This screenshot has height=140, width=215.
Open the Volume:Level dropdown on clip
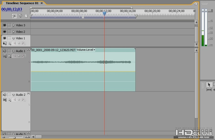click(94, 50)
